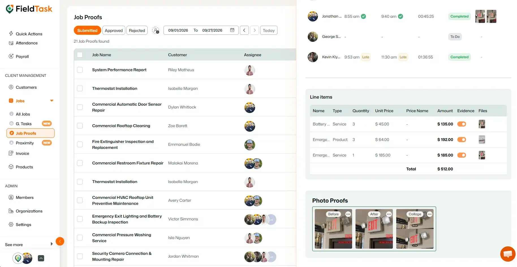
Task: Click the Customers icon in sidebar
Action: pos(11,87)
